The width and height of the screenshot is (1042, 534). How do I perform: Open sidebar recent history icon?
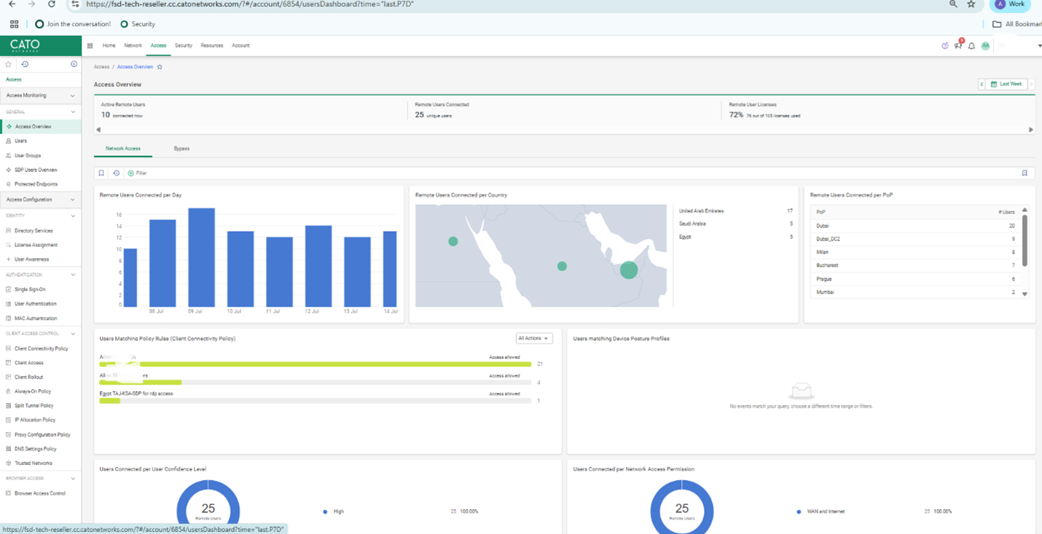click(x=25, y=64)
